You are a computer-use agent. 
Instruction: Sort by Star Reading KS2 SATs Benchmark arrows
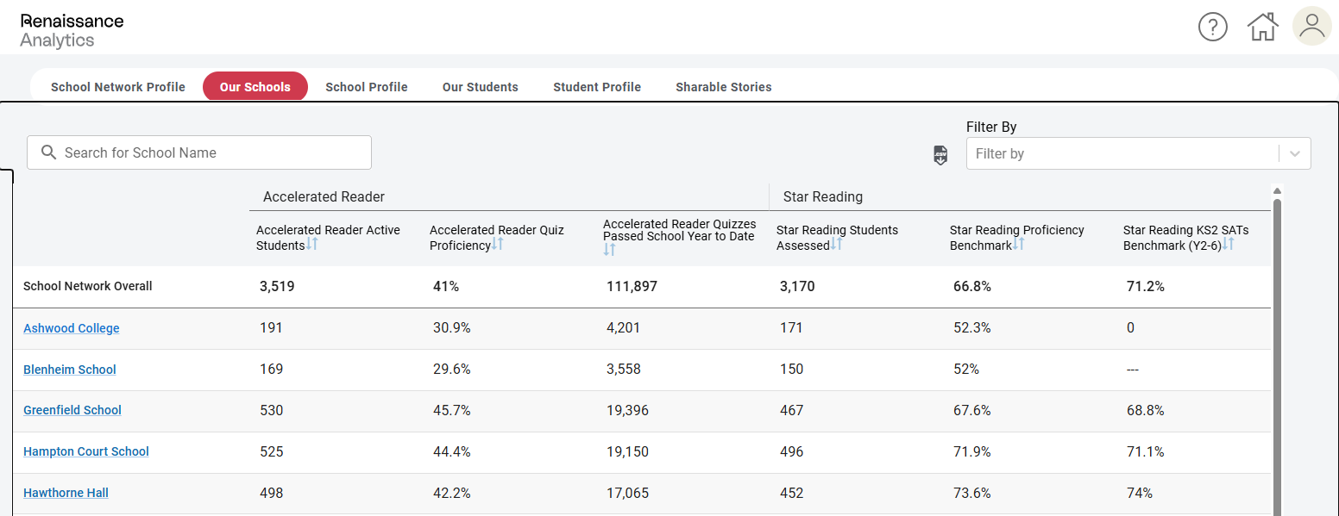pyautogui.click(x=1228, y=244)
